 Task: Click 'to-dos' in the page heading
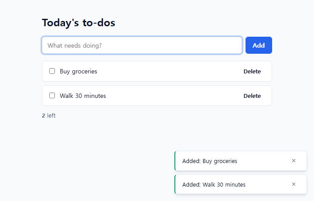[99, 23]
